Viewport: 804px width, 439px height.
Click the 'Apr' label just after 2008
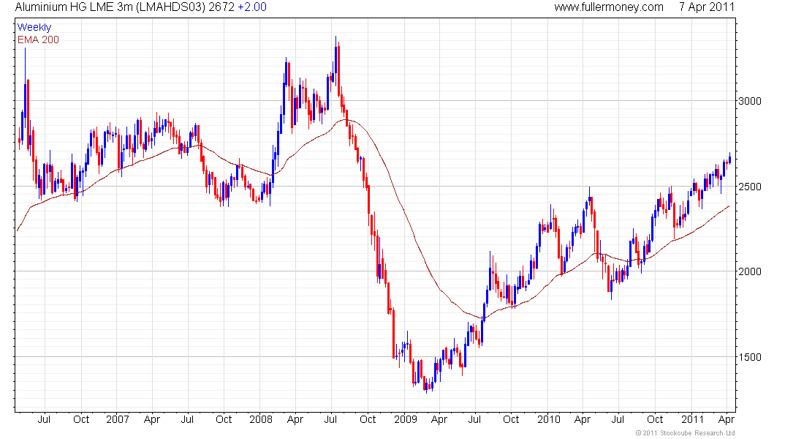(x=295, y=419)
